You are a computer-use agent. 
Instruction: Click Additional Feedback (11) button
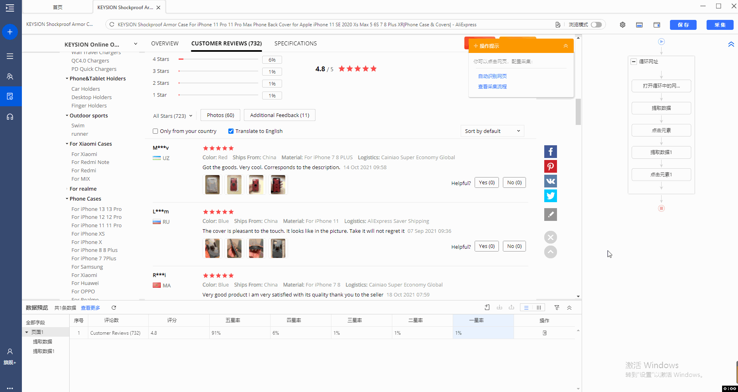(280, 115)
